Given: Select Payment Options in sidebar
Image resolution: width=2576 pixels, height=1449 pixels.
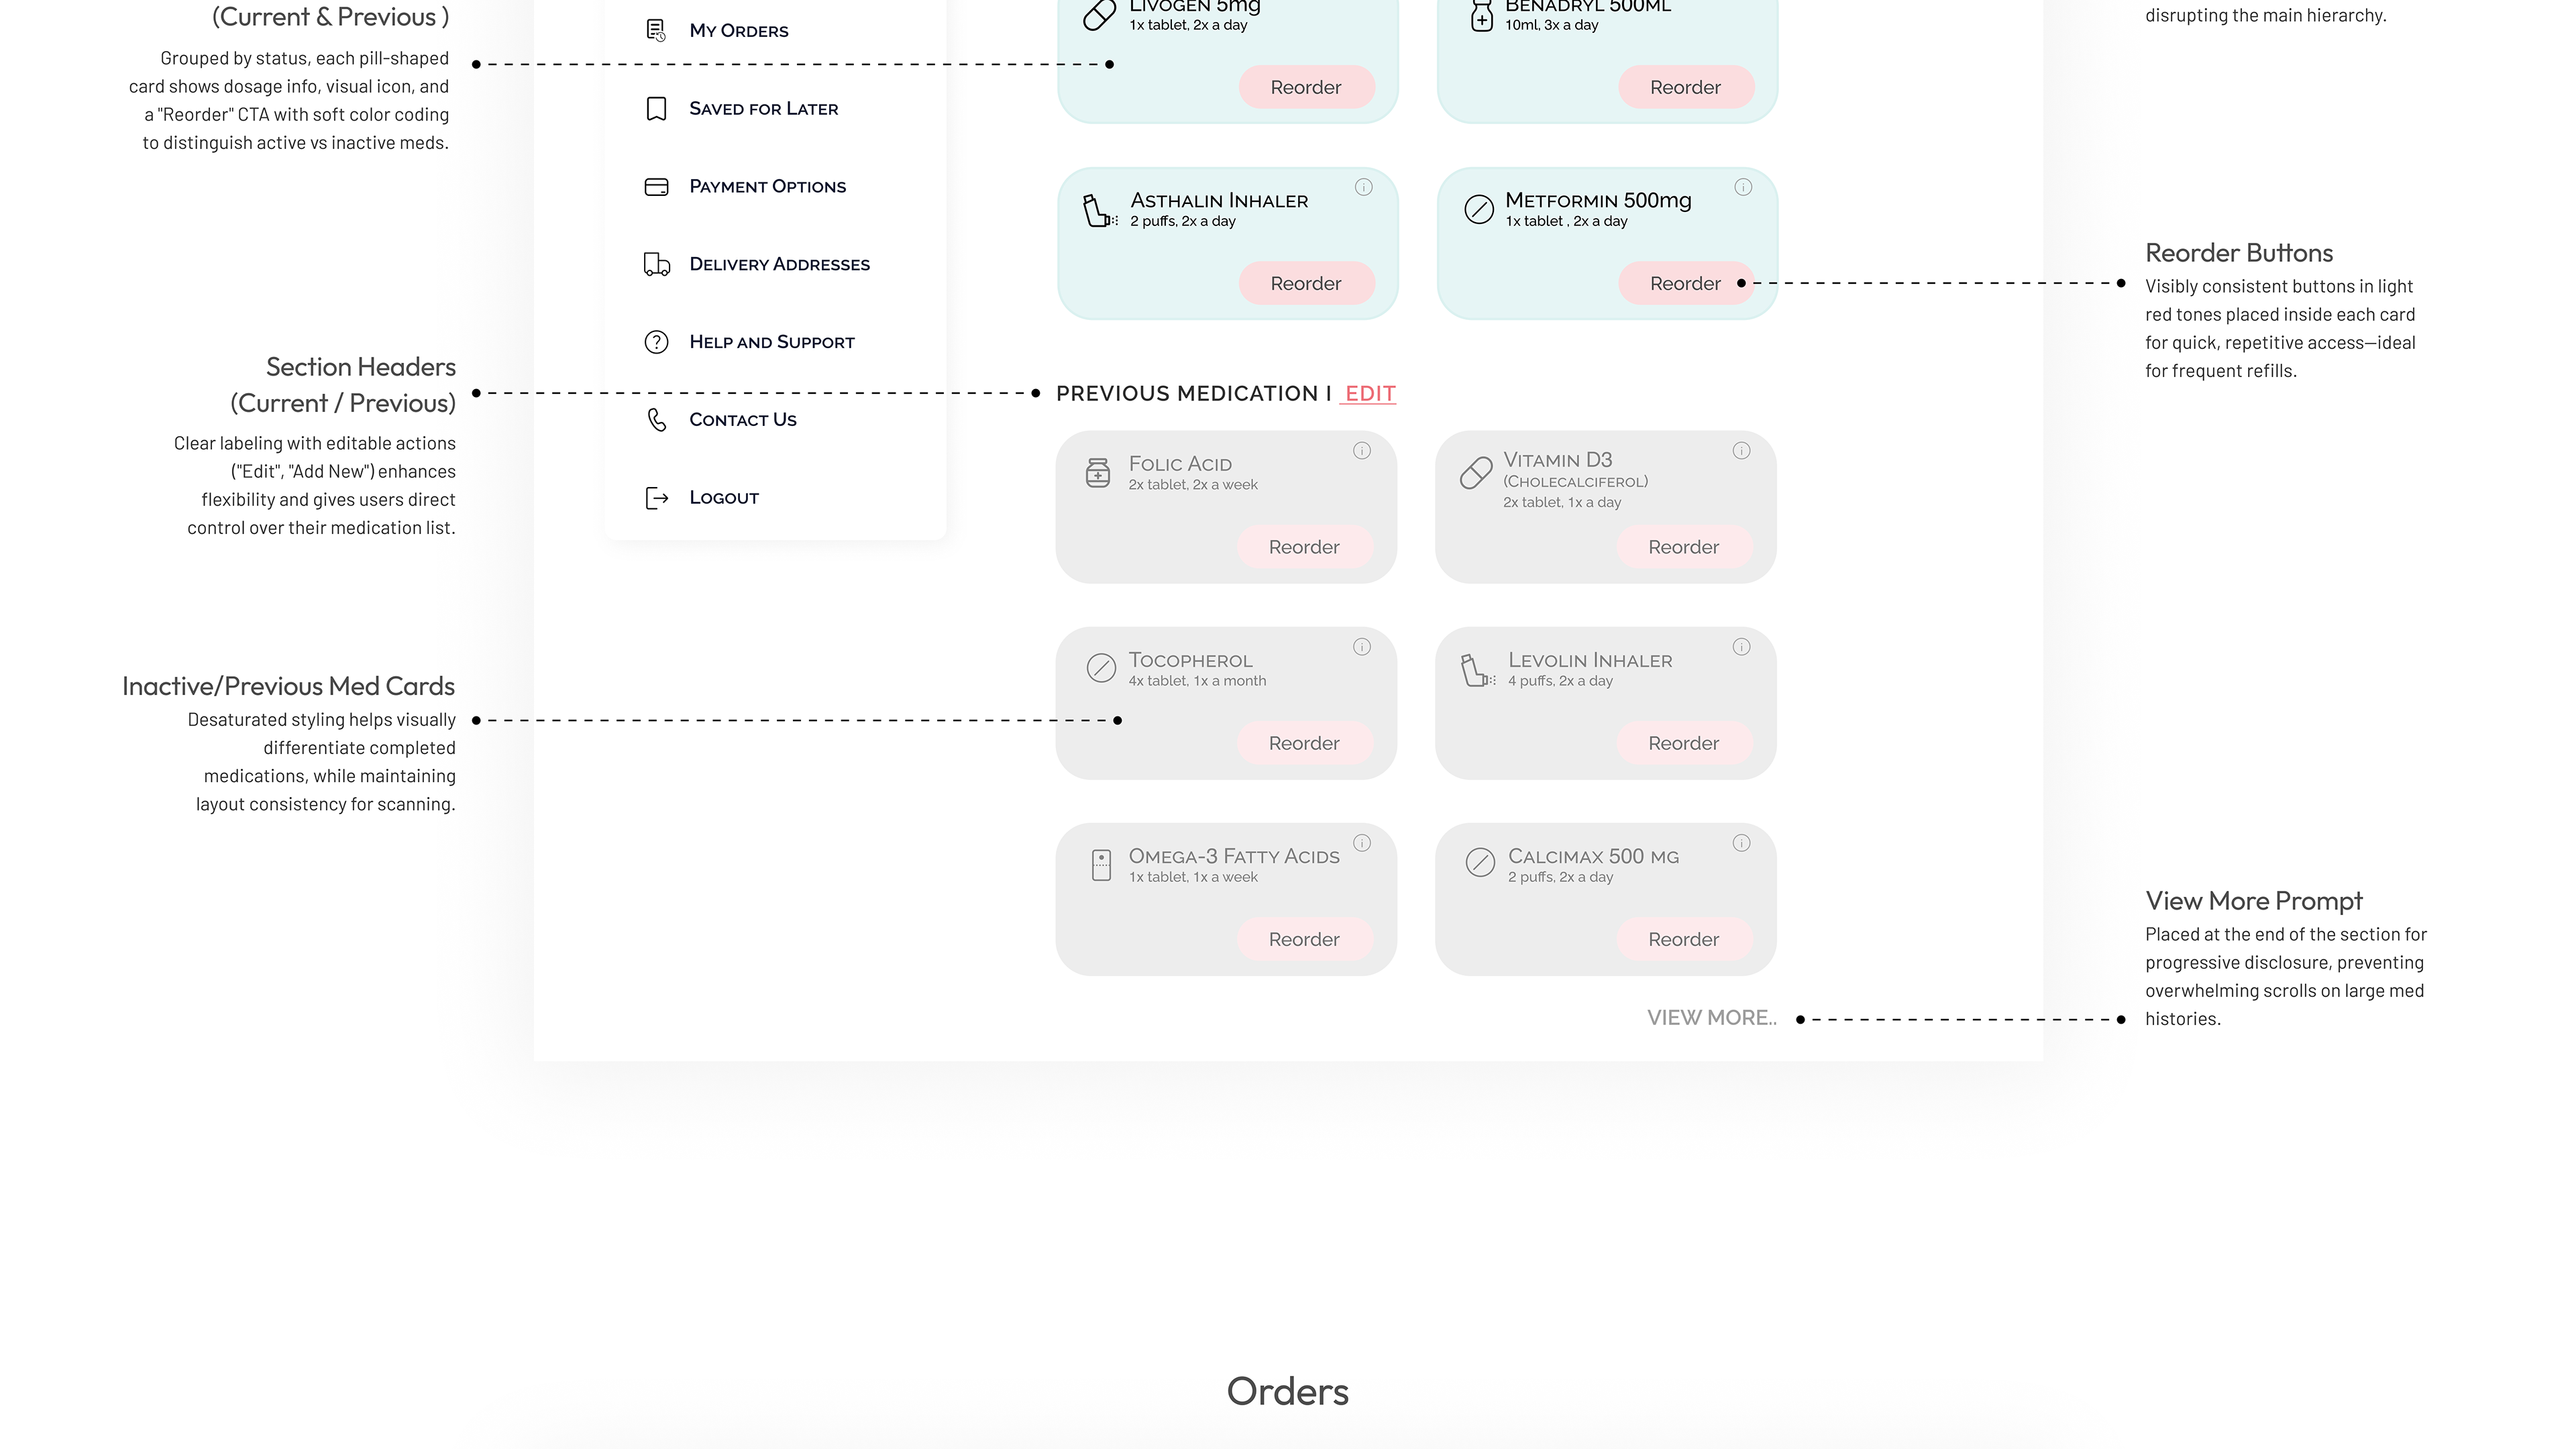Looking at the screenshot, I should coord(767,187).
